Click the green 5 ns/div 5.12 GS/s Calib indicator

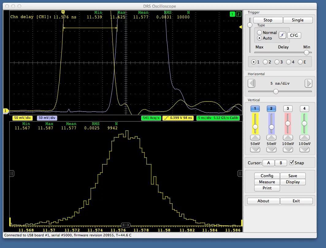(218, 118)
